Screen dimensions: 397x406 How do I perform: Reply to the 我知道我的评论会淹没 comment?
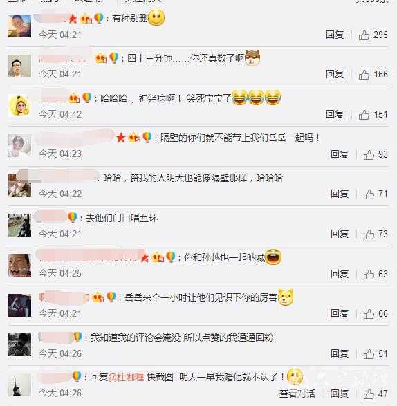[340, 353]
